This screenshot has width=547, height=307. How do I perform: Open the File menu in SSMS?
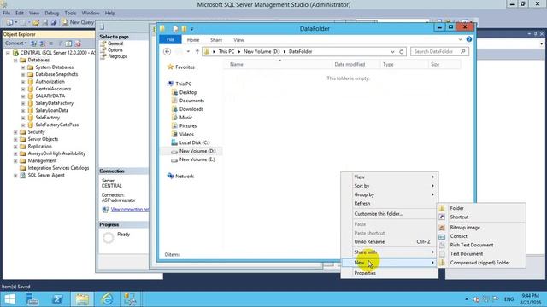(7, 13)
